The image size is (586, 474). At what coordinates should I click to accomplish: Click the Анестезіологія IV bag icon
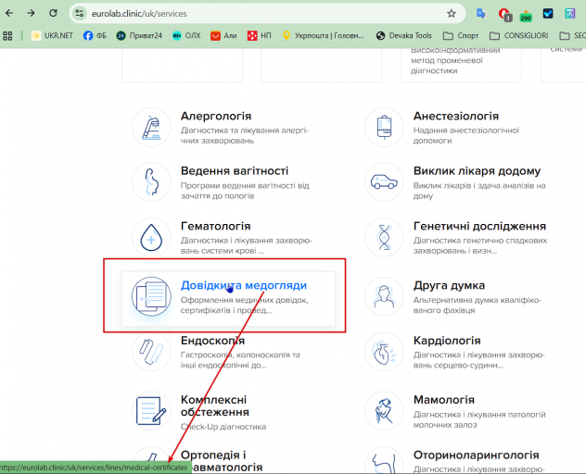[384, 128]
